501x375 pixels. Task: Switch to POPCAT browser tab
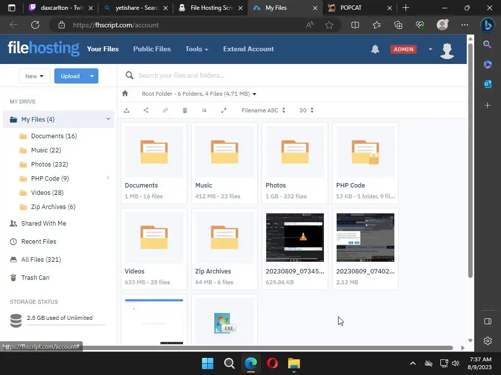tap(360, 8)
